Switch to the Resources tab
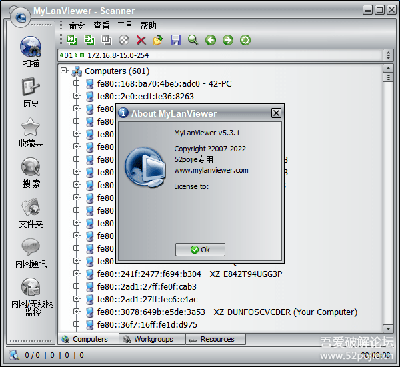400x367 pixels. (x=215, y=339)
